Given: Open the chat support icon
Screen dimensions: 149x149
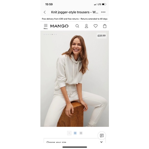Looking at the screenshot, I should click(102, 136).
